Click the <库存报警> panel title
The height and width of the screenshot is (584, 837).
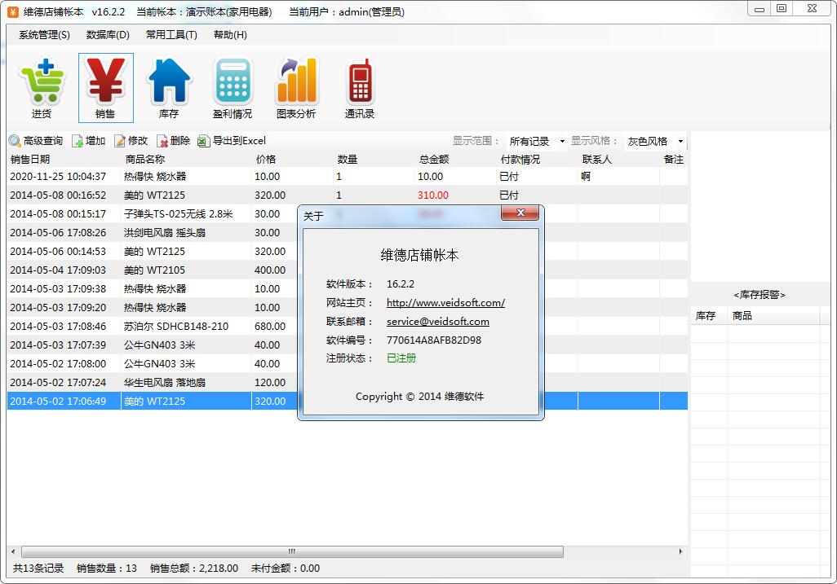759,295
